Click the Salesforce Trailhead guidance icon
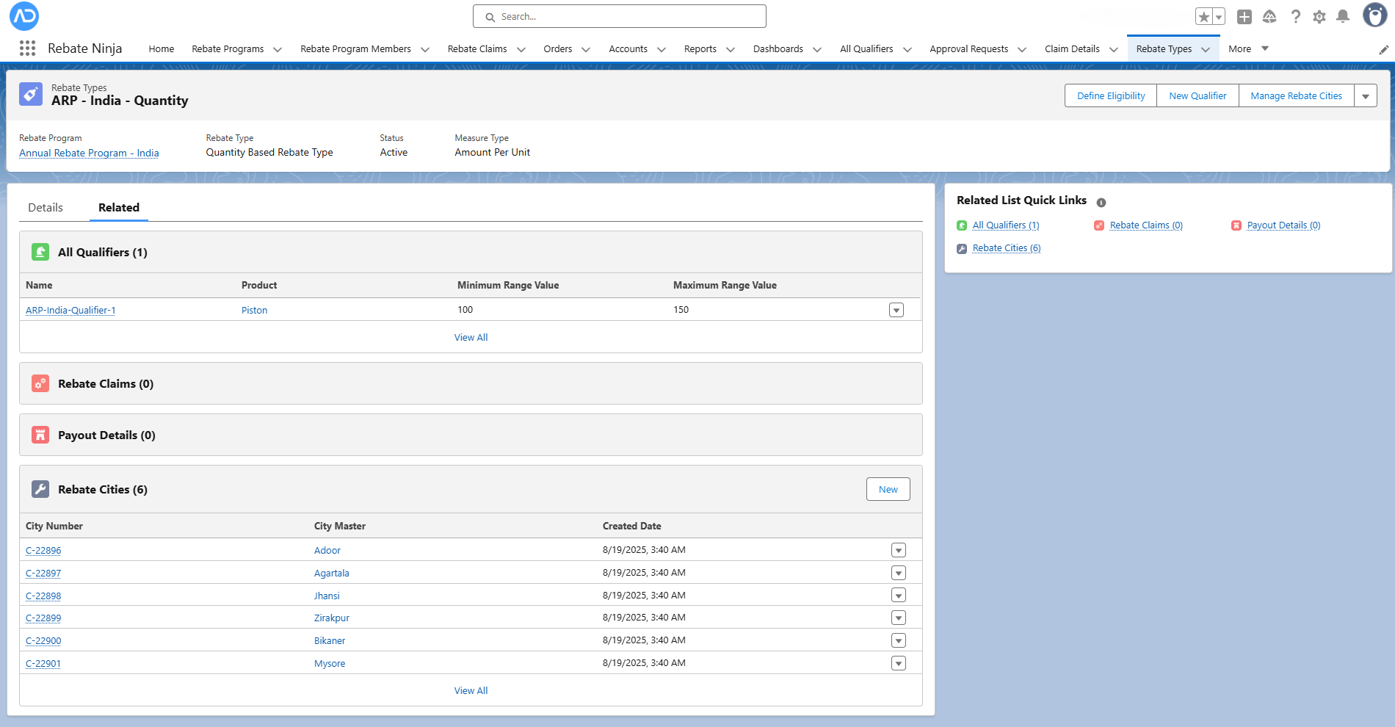This screenshot has width=1395, height=727. (x=1269, y=16)
